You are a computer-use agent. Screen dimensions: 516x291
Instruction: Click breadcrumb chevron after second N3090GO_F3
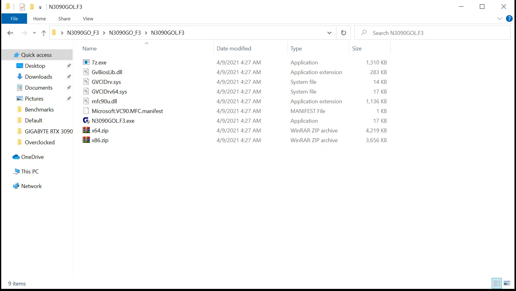tap(146, 33)
